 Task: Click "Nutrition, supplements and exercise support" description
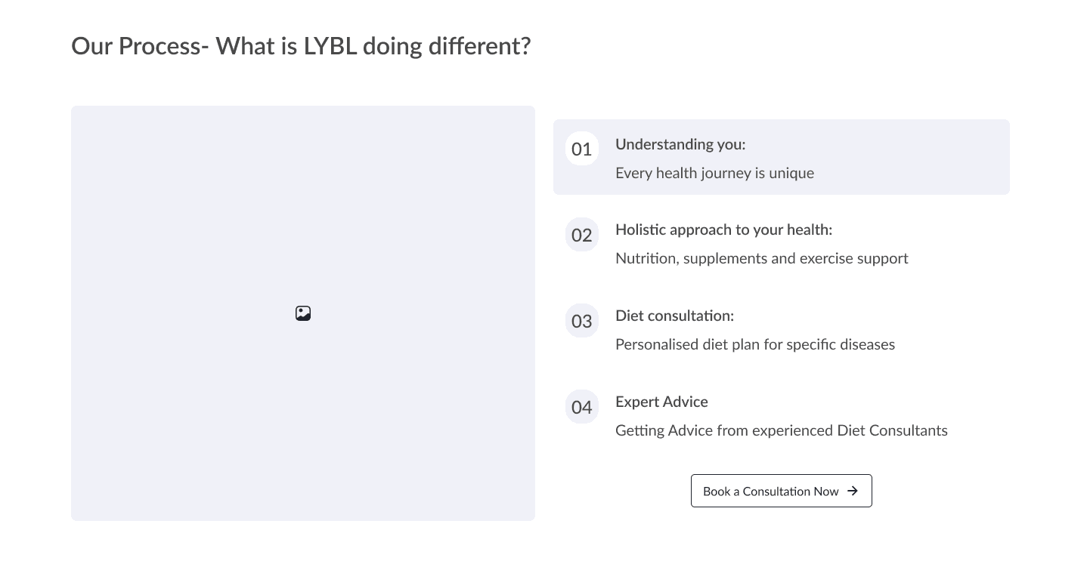coord(761,258)
